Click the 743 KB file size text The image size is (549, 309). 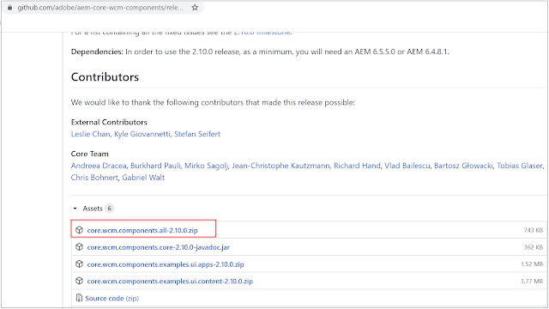tap(534, 230)
